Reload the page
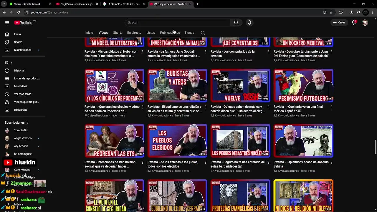 [18, 12]
